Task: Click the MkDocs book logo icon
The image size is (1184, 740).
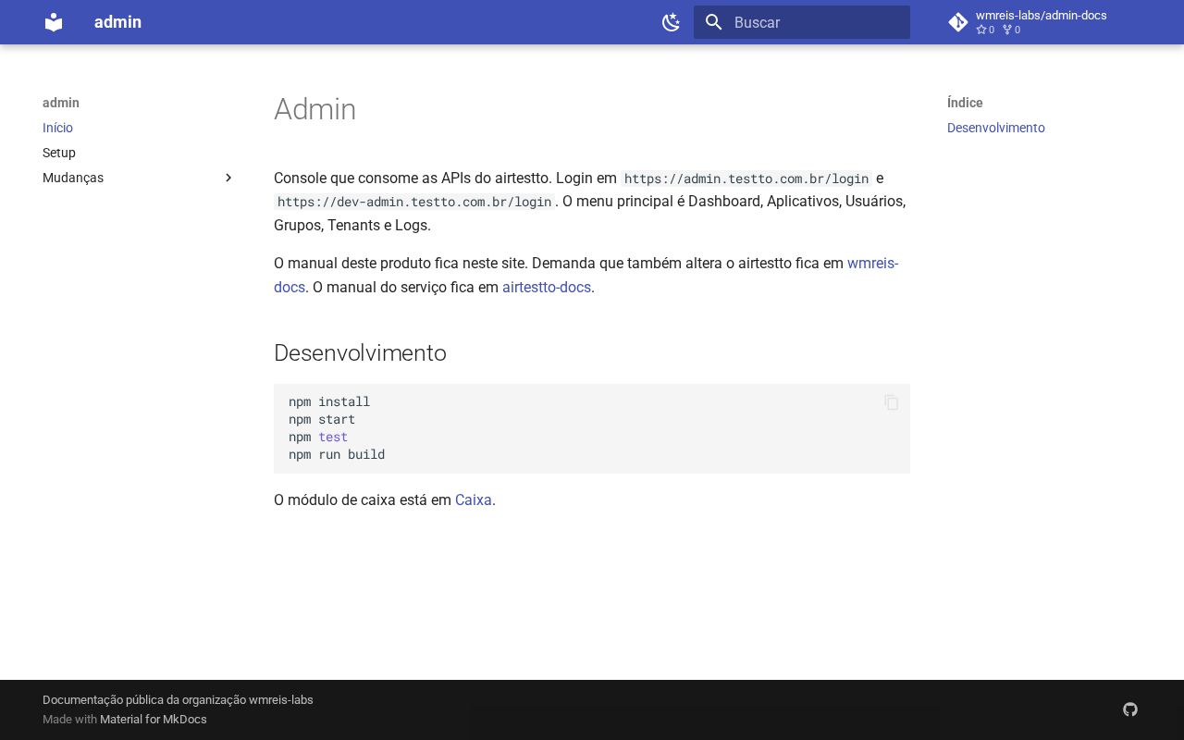Action: pyautogui.click(x=54, y=22)
